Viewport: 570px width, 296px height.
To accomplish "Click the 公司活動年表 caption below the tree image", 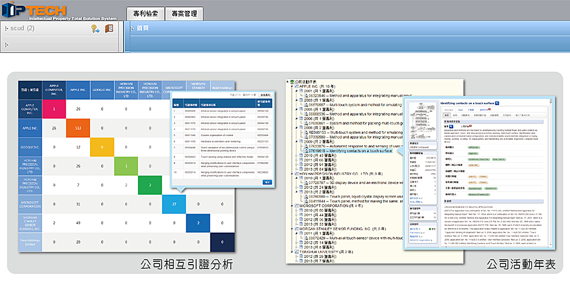I will click(x=521, y=264).
